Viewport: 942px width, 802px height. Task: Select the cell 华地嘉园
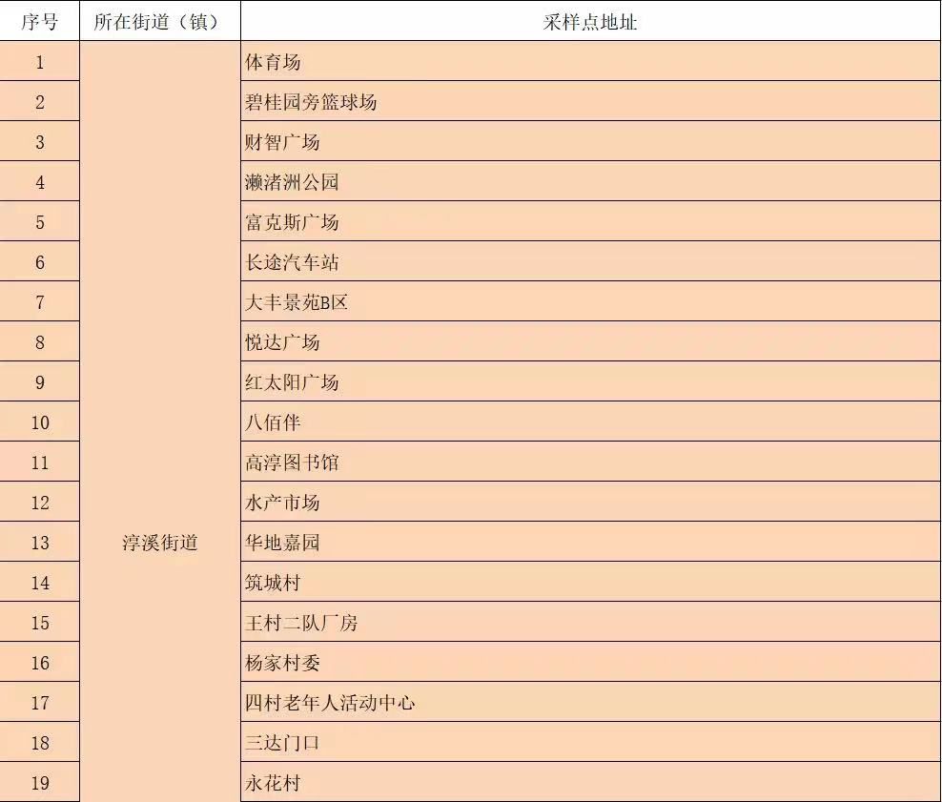[x=590, y=542]
